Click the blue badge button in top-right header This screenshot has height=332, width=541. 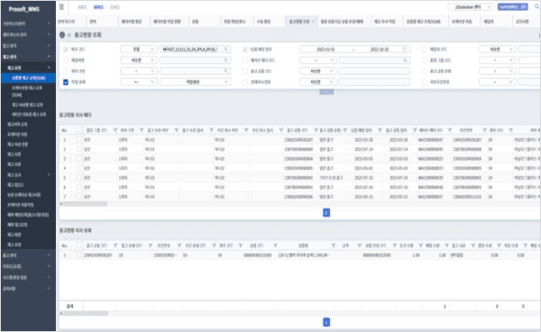pyautogui.click(x=513, y=7)
